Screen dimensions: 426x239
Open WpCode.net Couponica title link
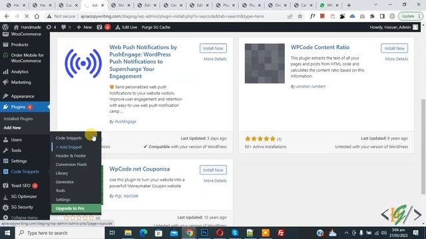(x=140, y=169)
